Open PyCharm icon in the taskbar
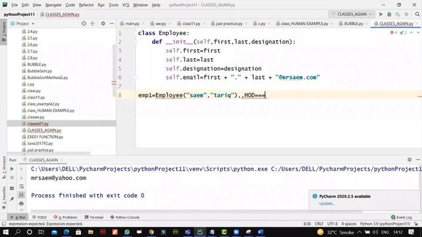The image size is (422, 237). pyautogui.click(x=200, y=232)
